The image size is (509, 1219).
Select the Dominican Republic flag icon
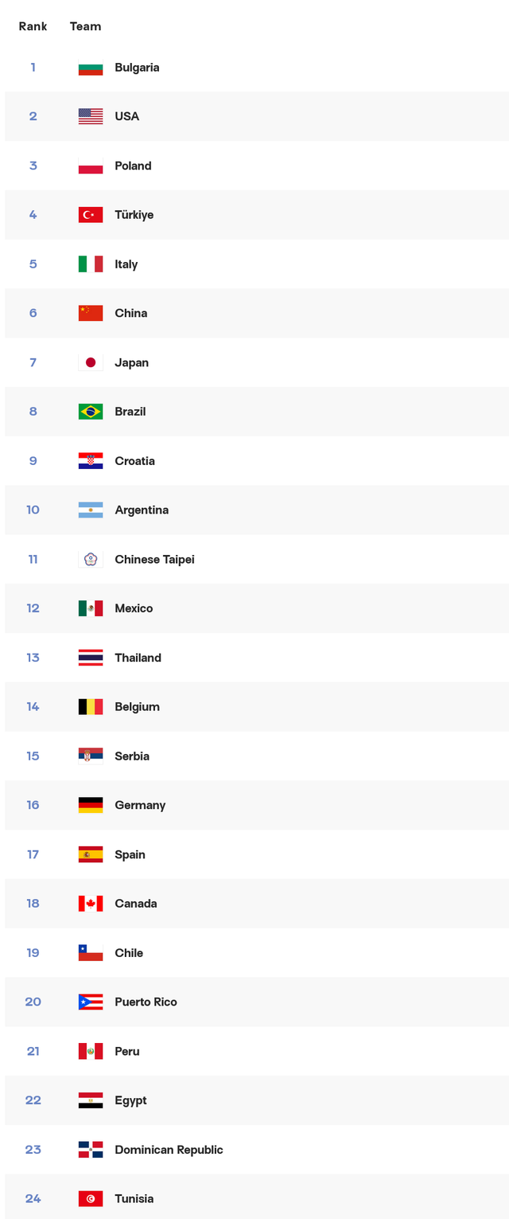[x=91, y=1150]
